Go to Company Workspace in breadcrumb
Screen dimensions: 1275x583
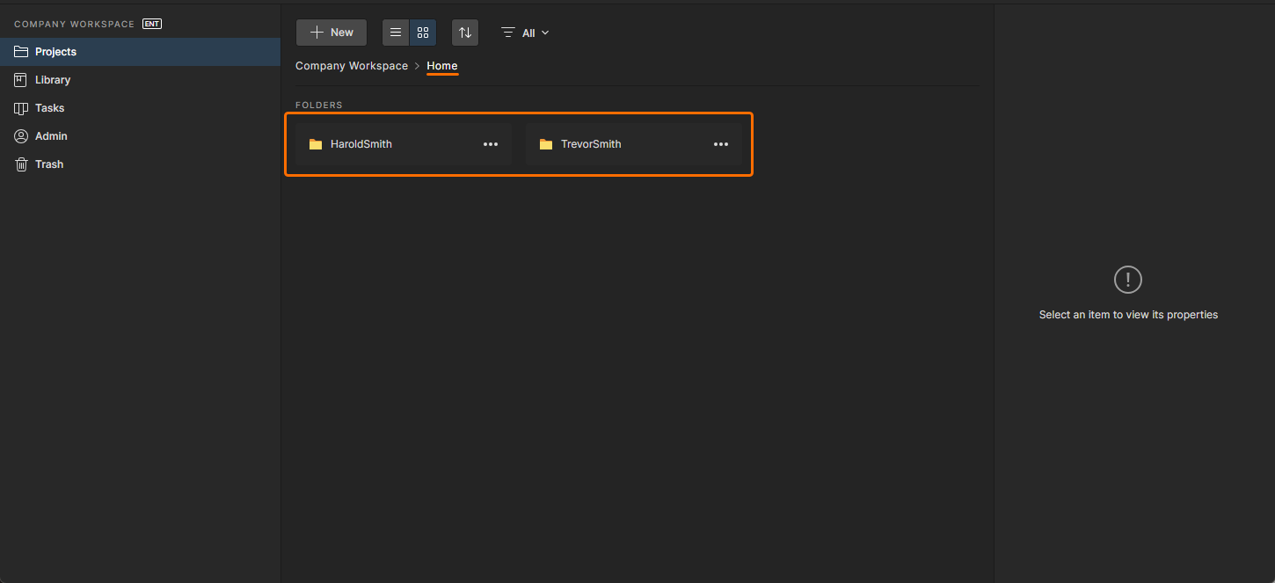(352, 66)
